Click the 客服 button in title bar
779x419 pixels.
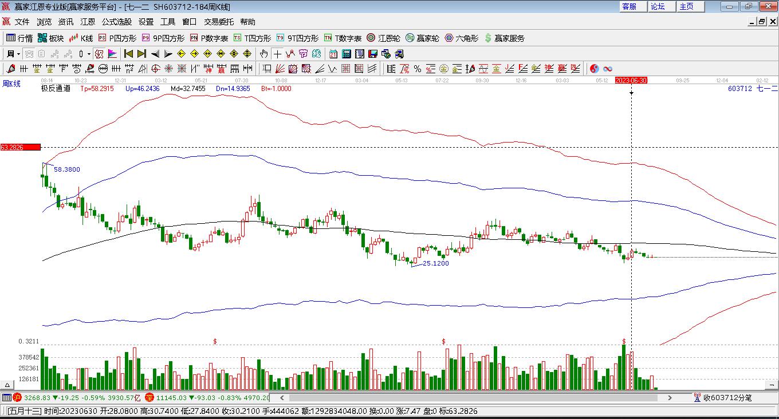pyautogui.click(x=629, y=6)
